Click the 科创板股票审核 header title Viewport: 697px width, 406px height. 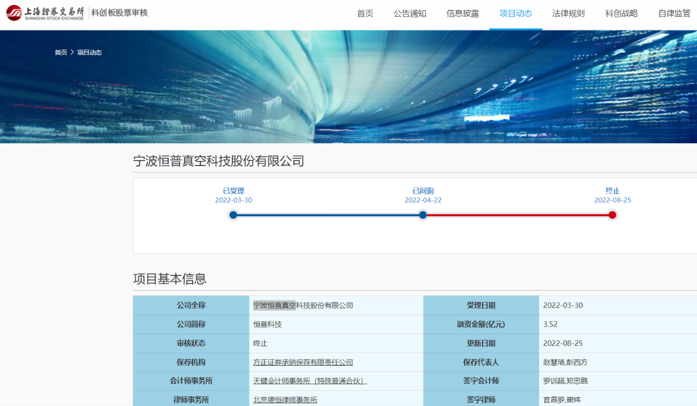pos(119,13)
